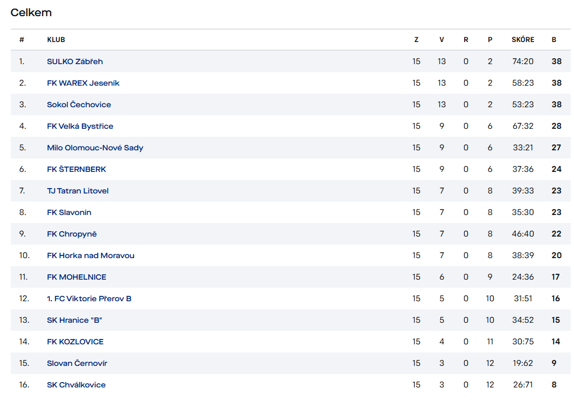
Task: Click the SKÓRE column header
Action: point(523,39)
